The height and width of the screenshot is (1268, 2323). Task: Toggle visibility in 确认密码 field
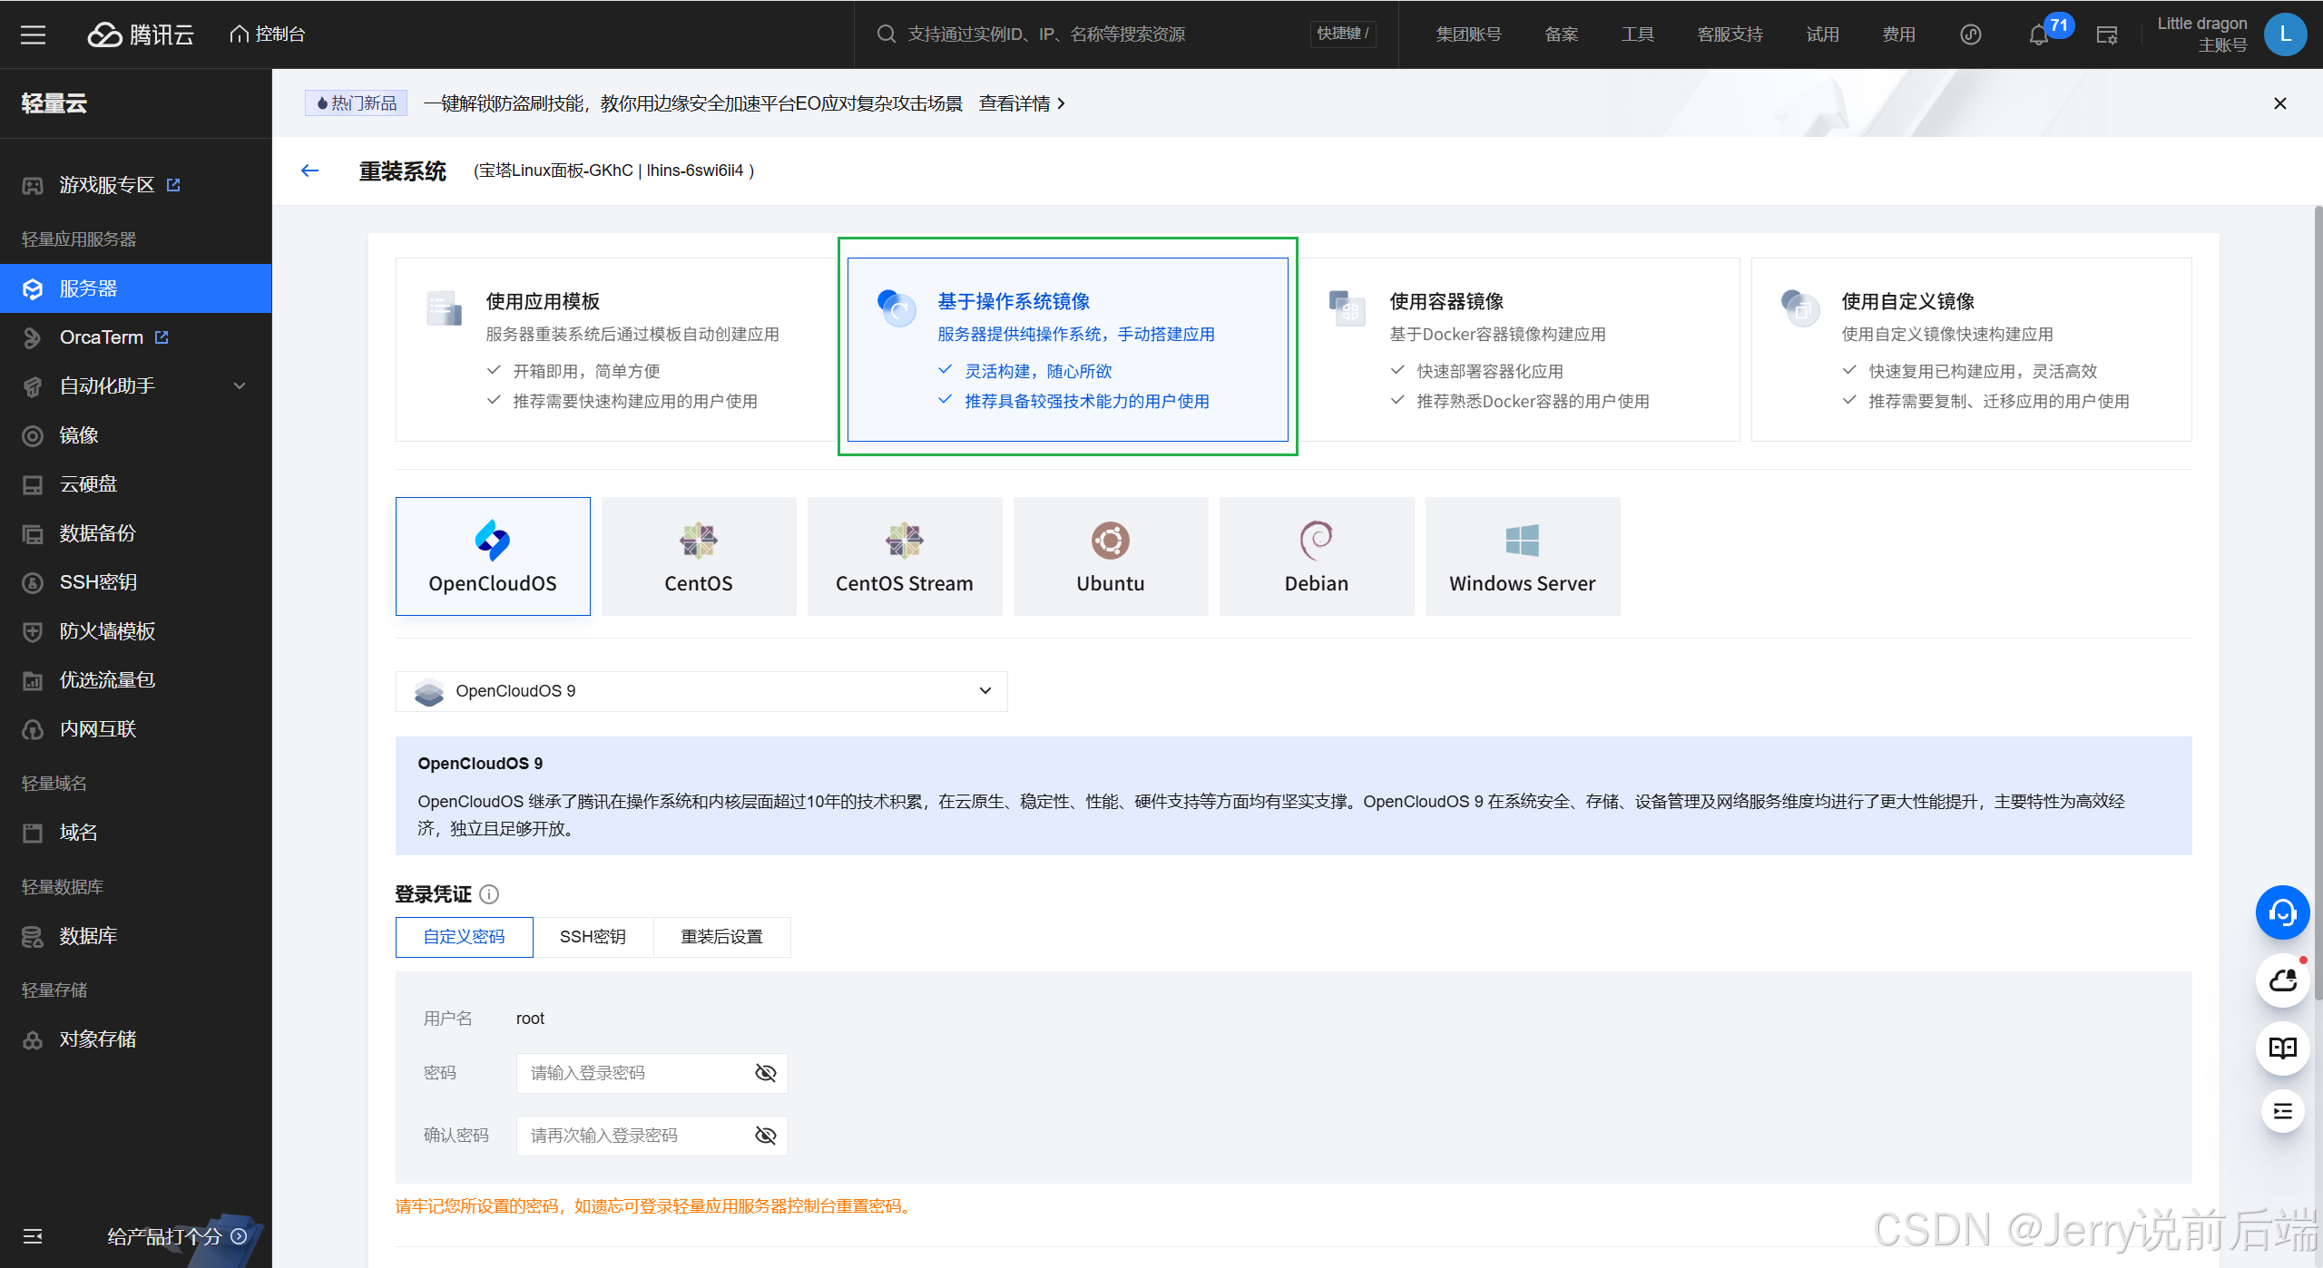(x=765, y=1136)
